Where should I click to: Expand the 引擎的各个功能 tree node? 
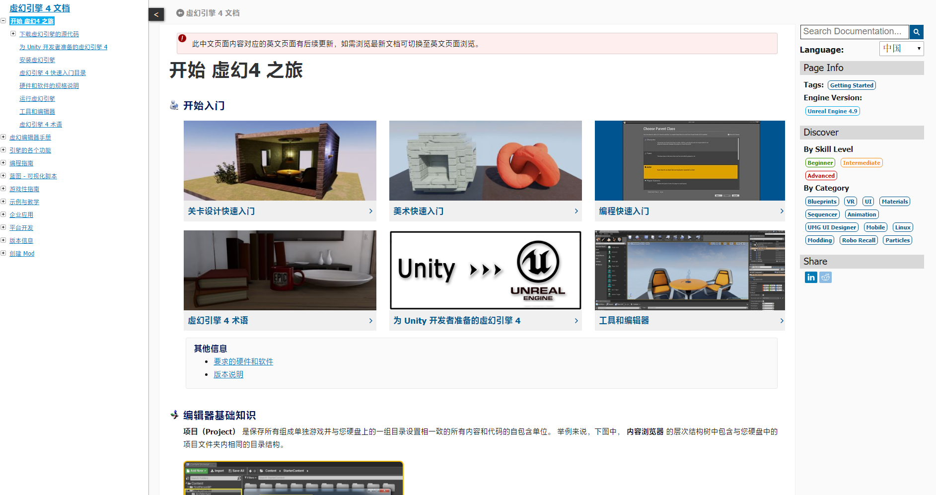point(3,150)
